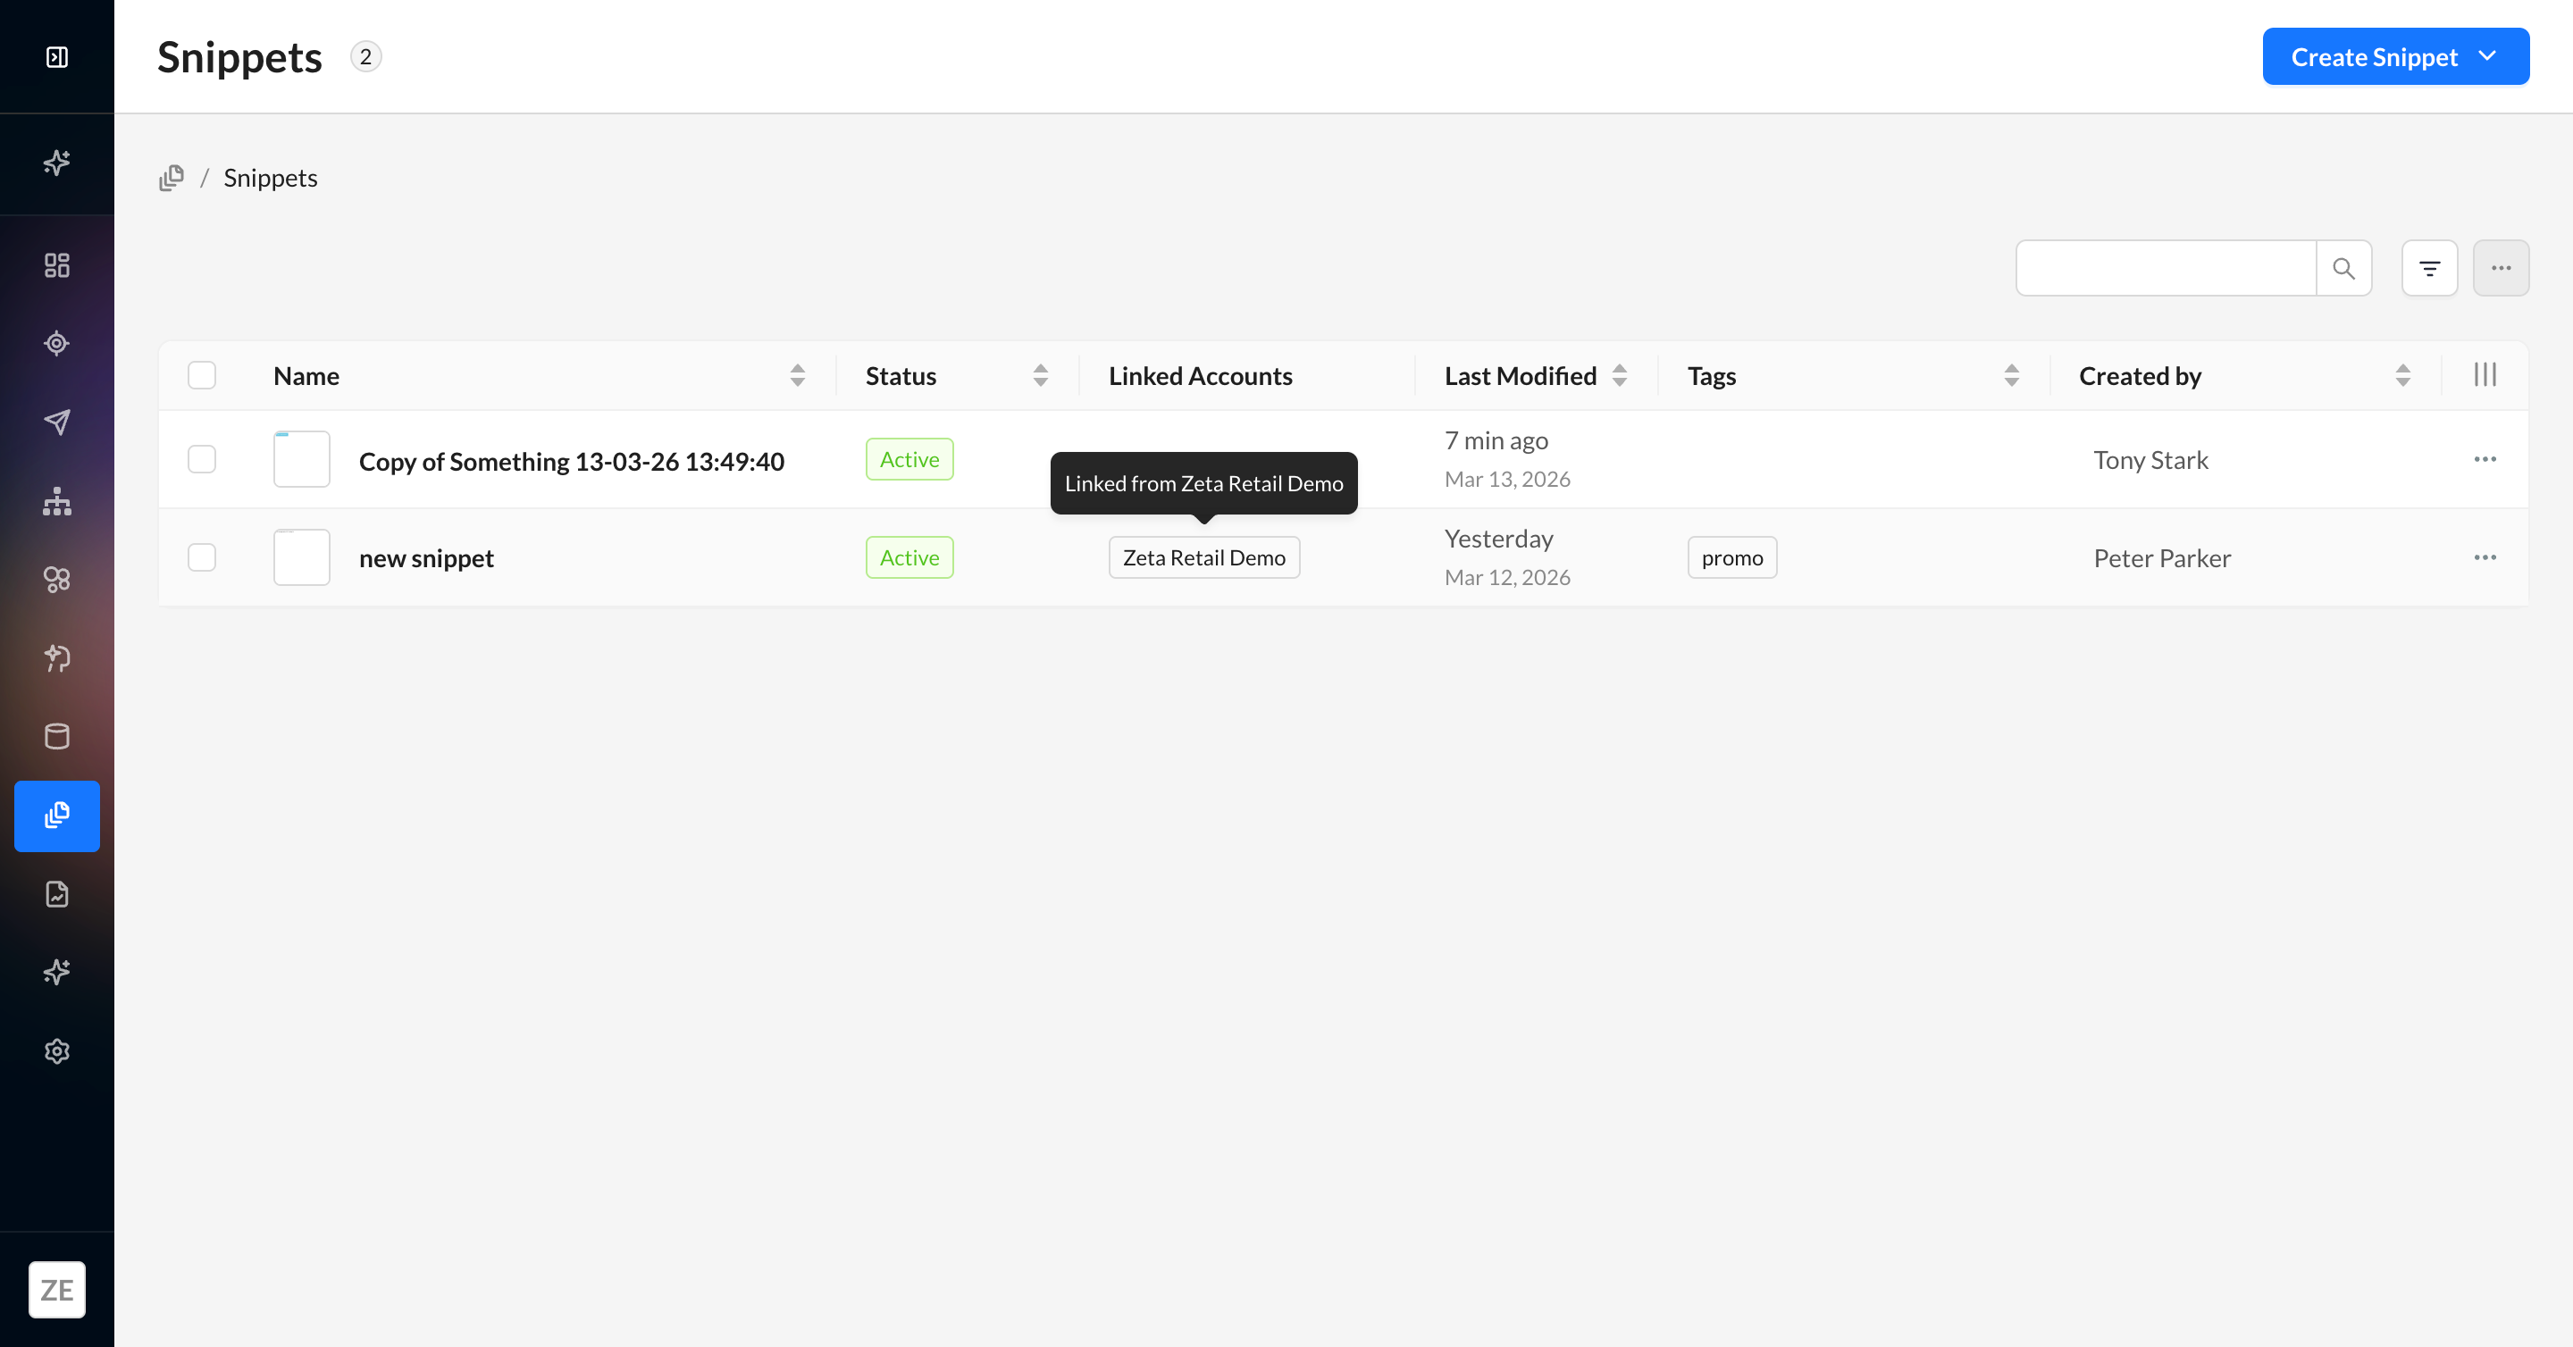Image resolution: width=2573 pixels, height=1347 pixels.
Task: Open the settings gear in sidebar
Action: click(x=57, y=1050)
